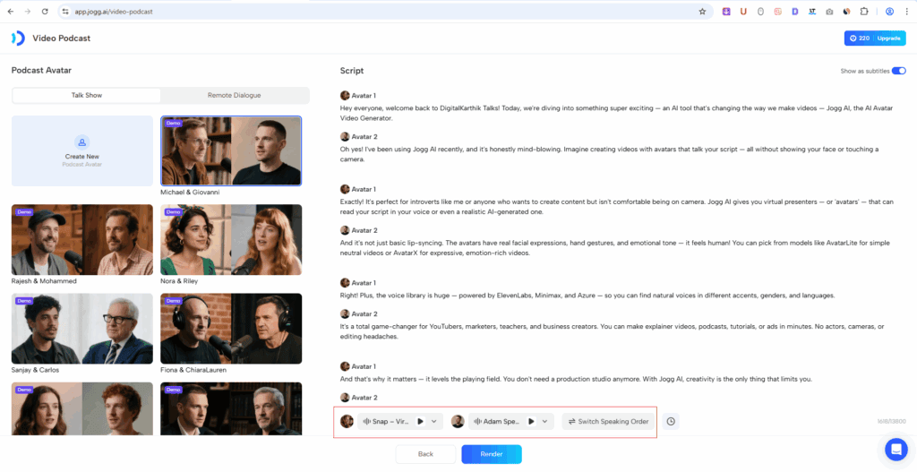Screen dimensions: 917x472
Task: Click the Back button
Action: [x=425, y=454]
